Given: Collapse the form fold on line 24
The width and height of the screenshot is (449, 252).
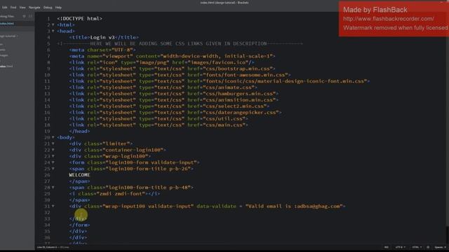Looking at the screenshot, I should tap(53, 162).
